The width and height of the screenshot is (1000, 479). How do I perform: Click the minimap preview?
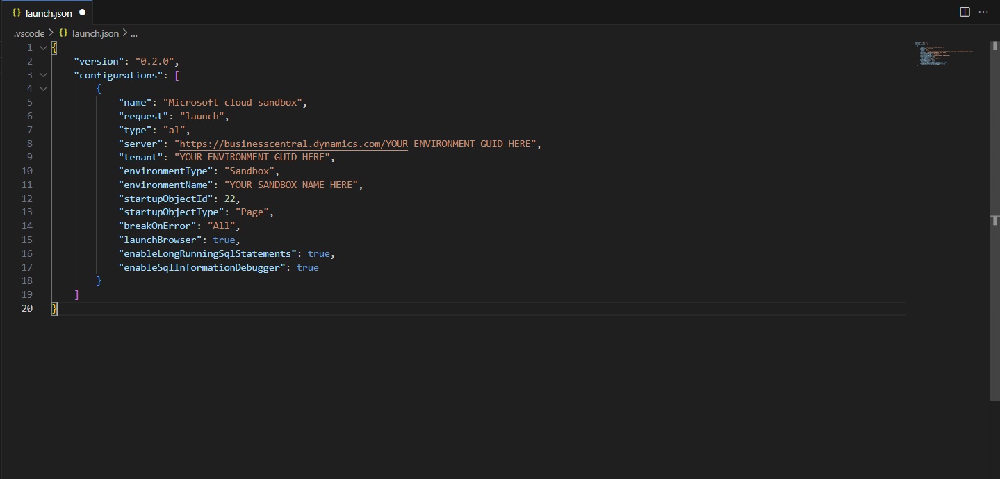tap(942, 54)
